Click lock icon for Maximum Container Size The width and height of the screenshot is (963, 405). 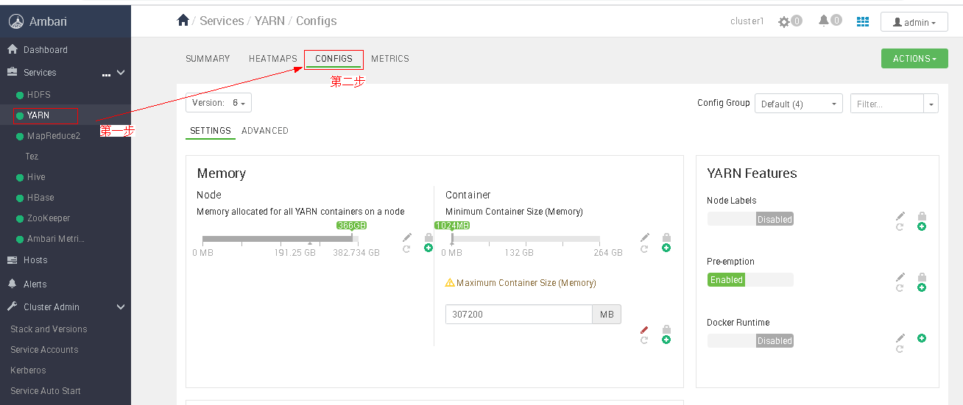click(x=666, y=329)
